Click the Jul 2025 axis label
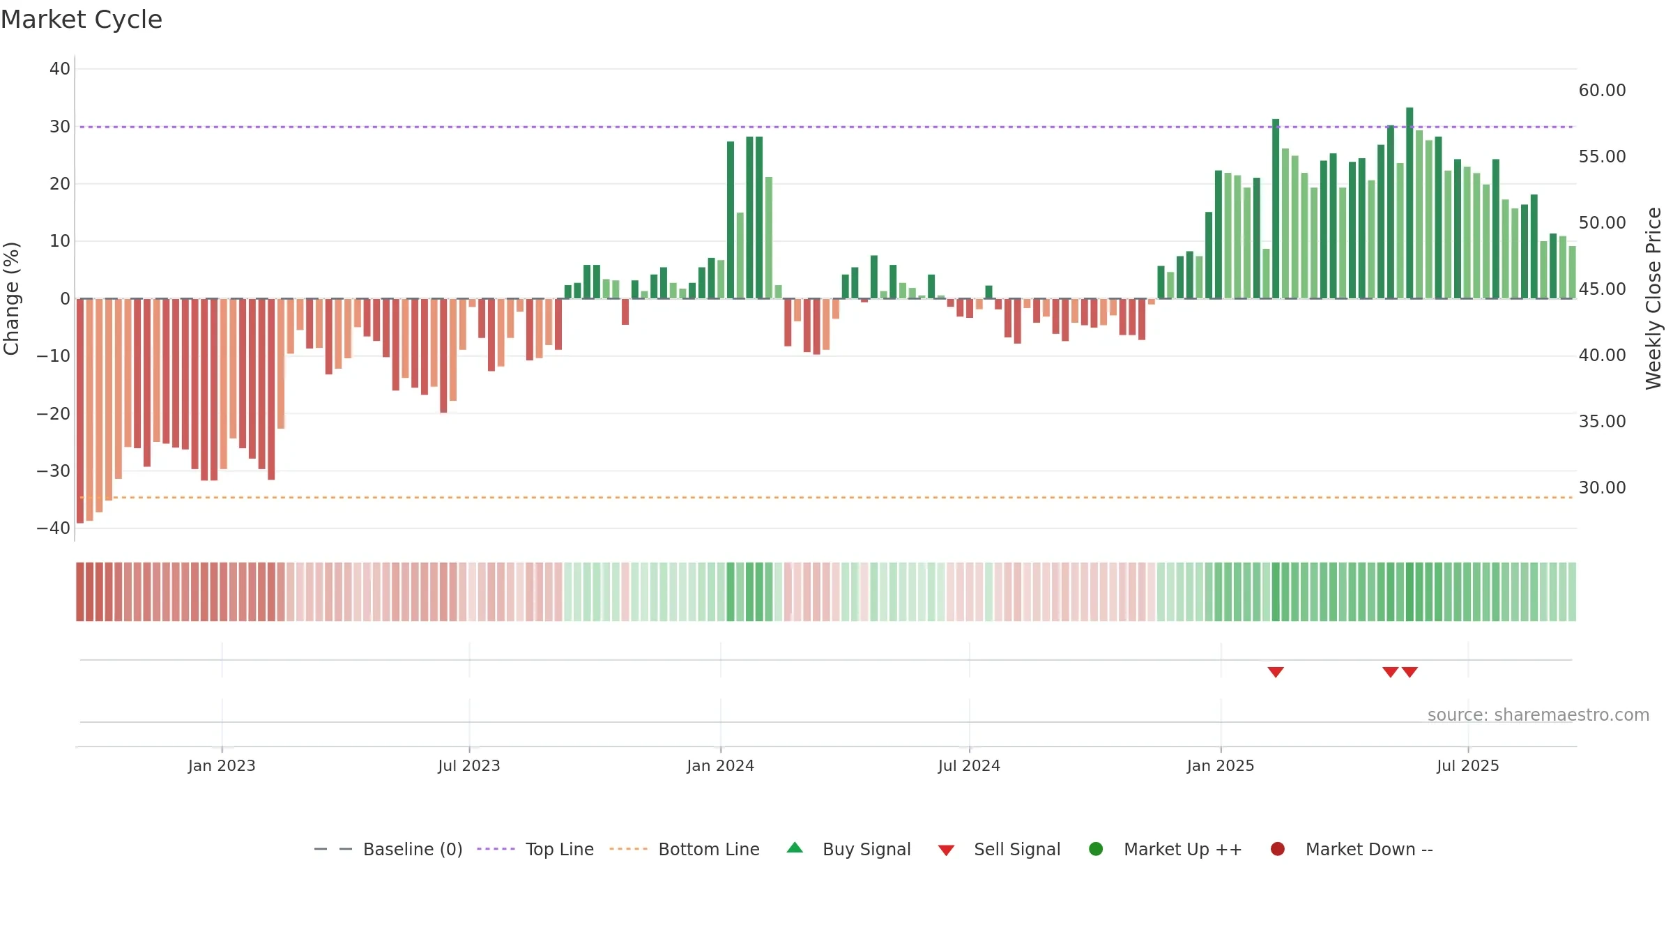The image size is (1673, 941). (1468, 765)
